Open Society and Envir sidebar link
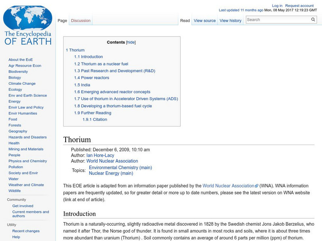This screenshot has width=322, height=241. tap(23, 173)
